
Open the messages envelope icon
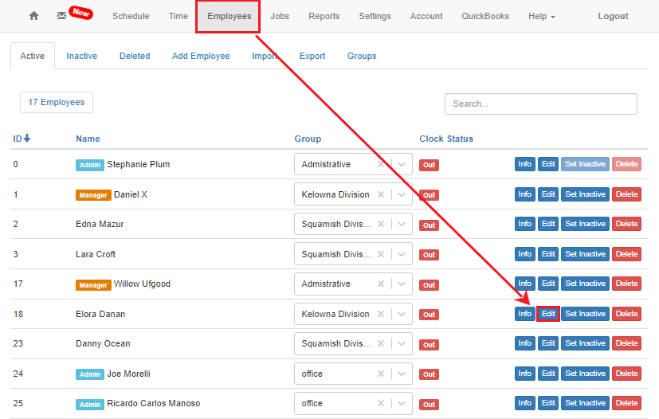62,16
